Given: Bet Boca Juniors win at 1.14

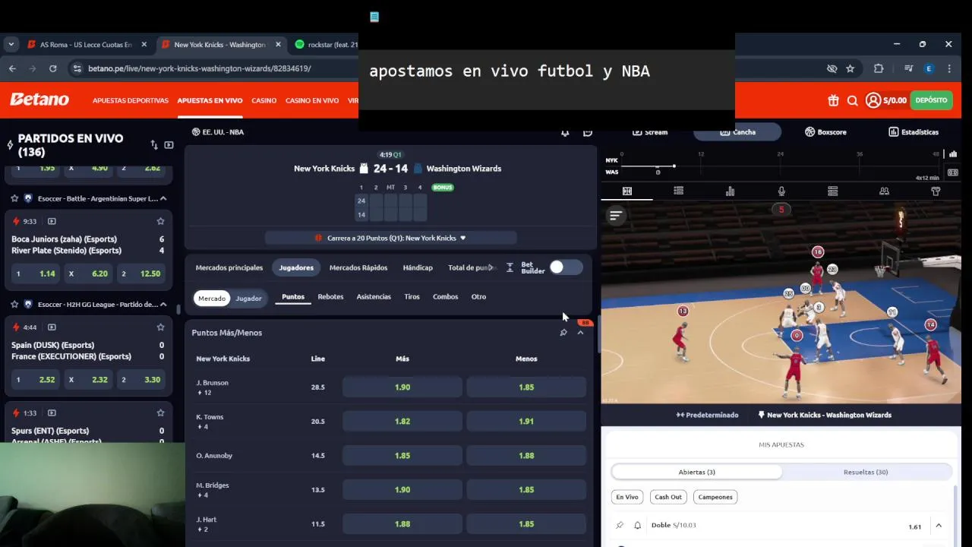Looking at the screenshot, I should (37, 273).
